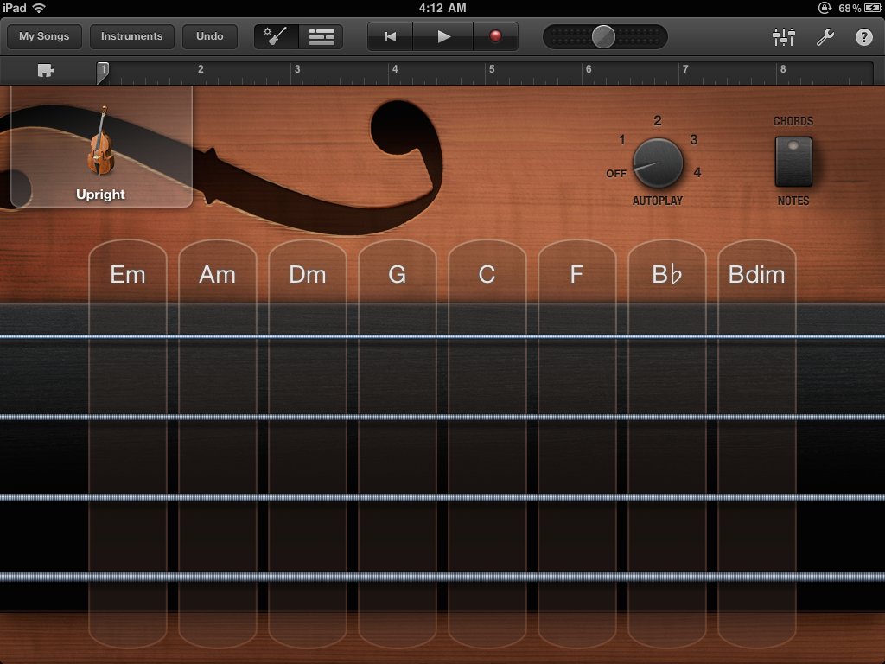This screenshot has height=664, width=885.
Task: Tap the Wi-Fi icon in status bar
Action: click(x=39, y=8)
